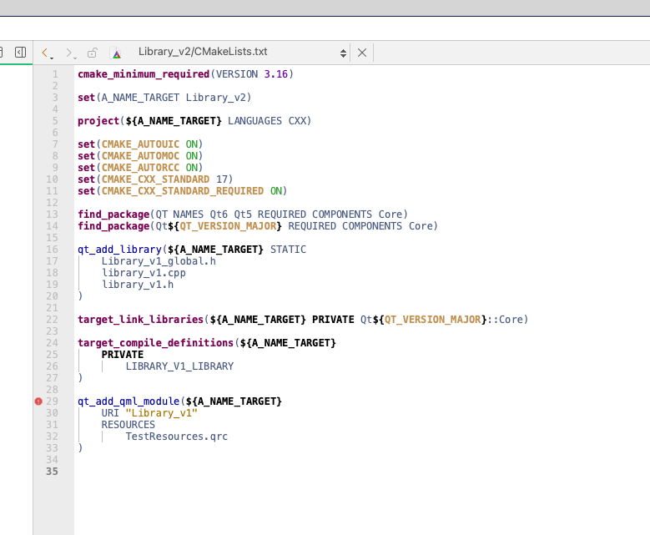Click the target_link_libraries command
The height and width of the screenshot is (535, 650).
(x=140, y=320)
